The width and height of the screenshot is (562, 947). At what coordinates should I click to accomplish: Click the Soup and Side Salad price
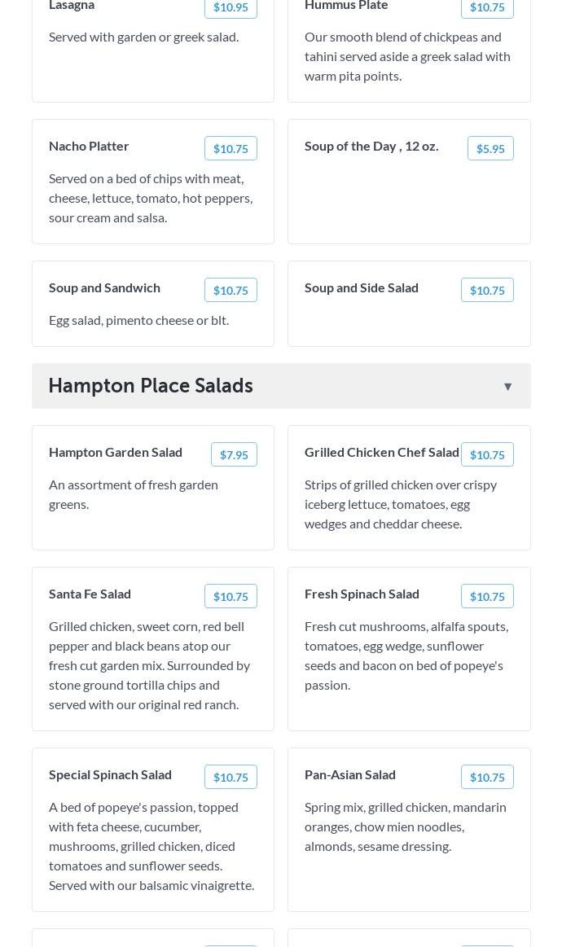pyautogui.click(x=487, y=290)
